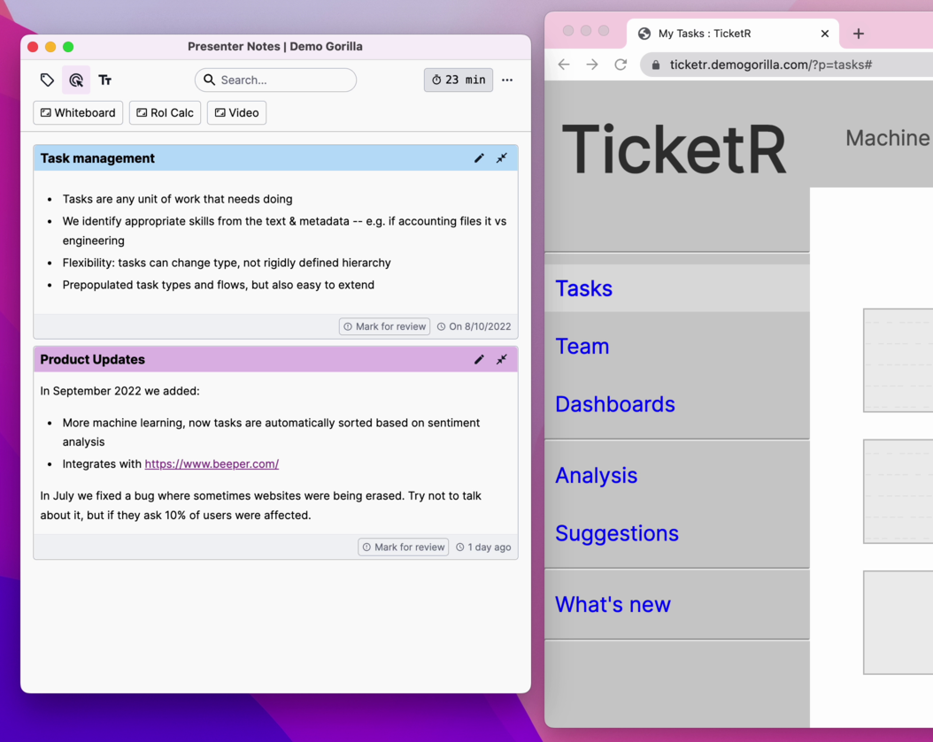933x742 pixels.
Task: Click the browser forward arrow
Action: (592, 64)
